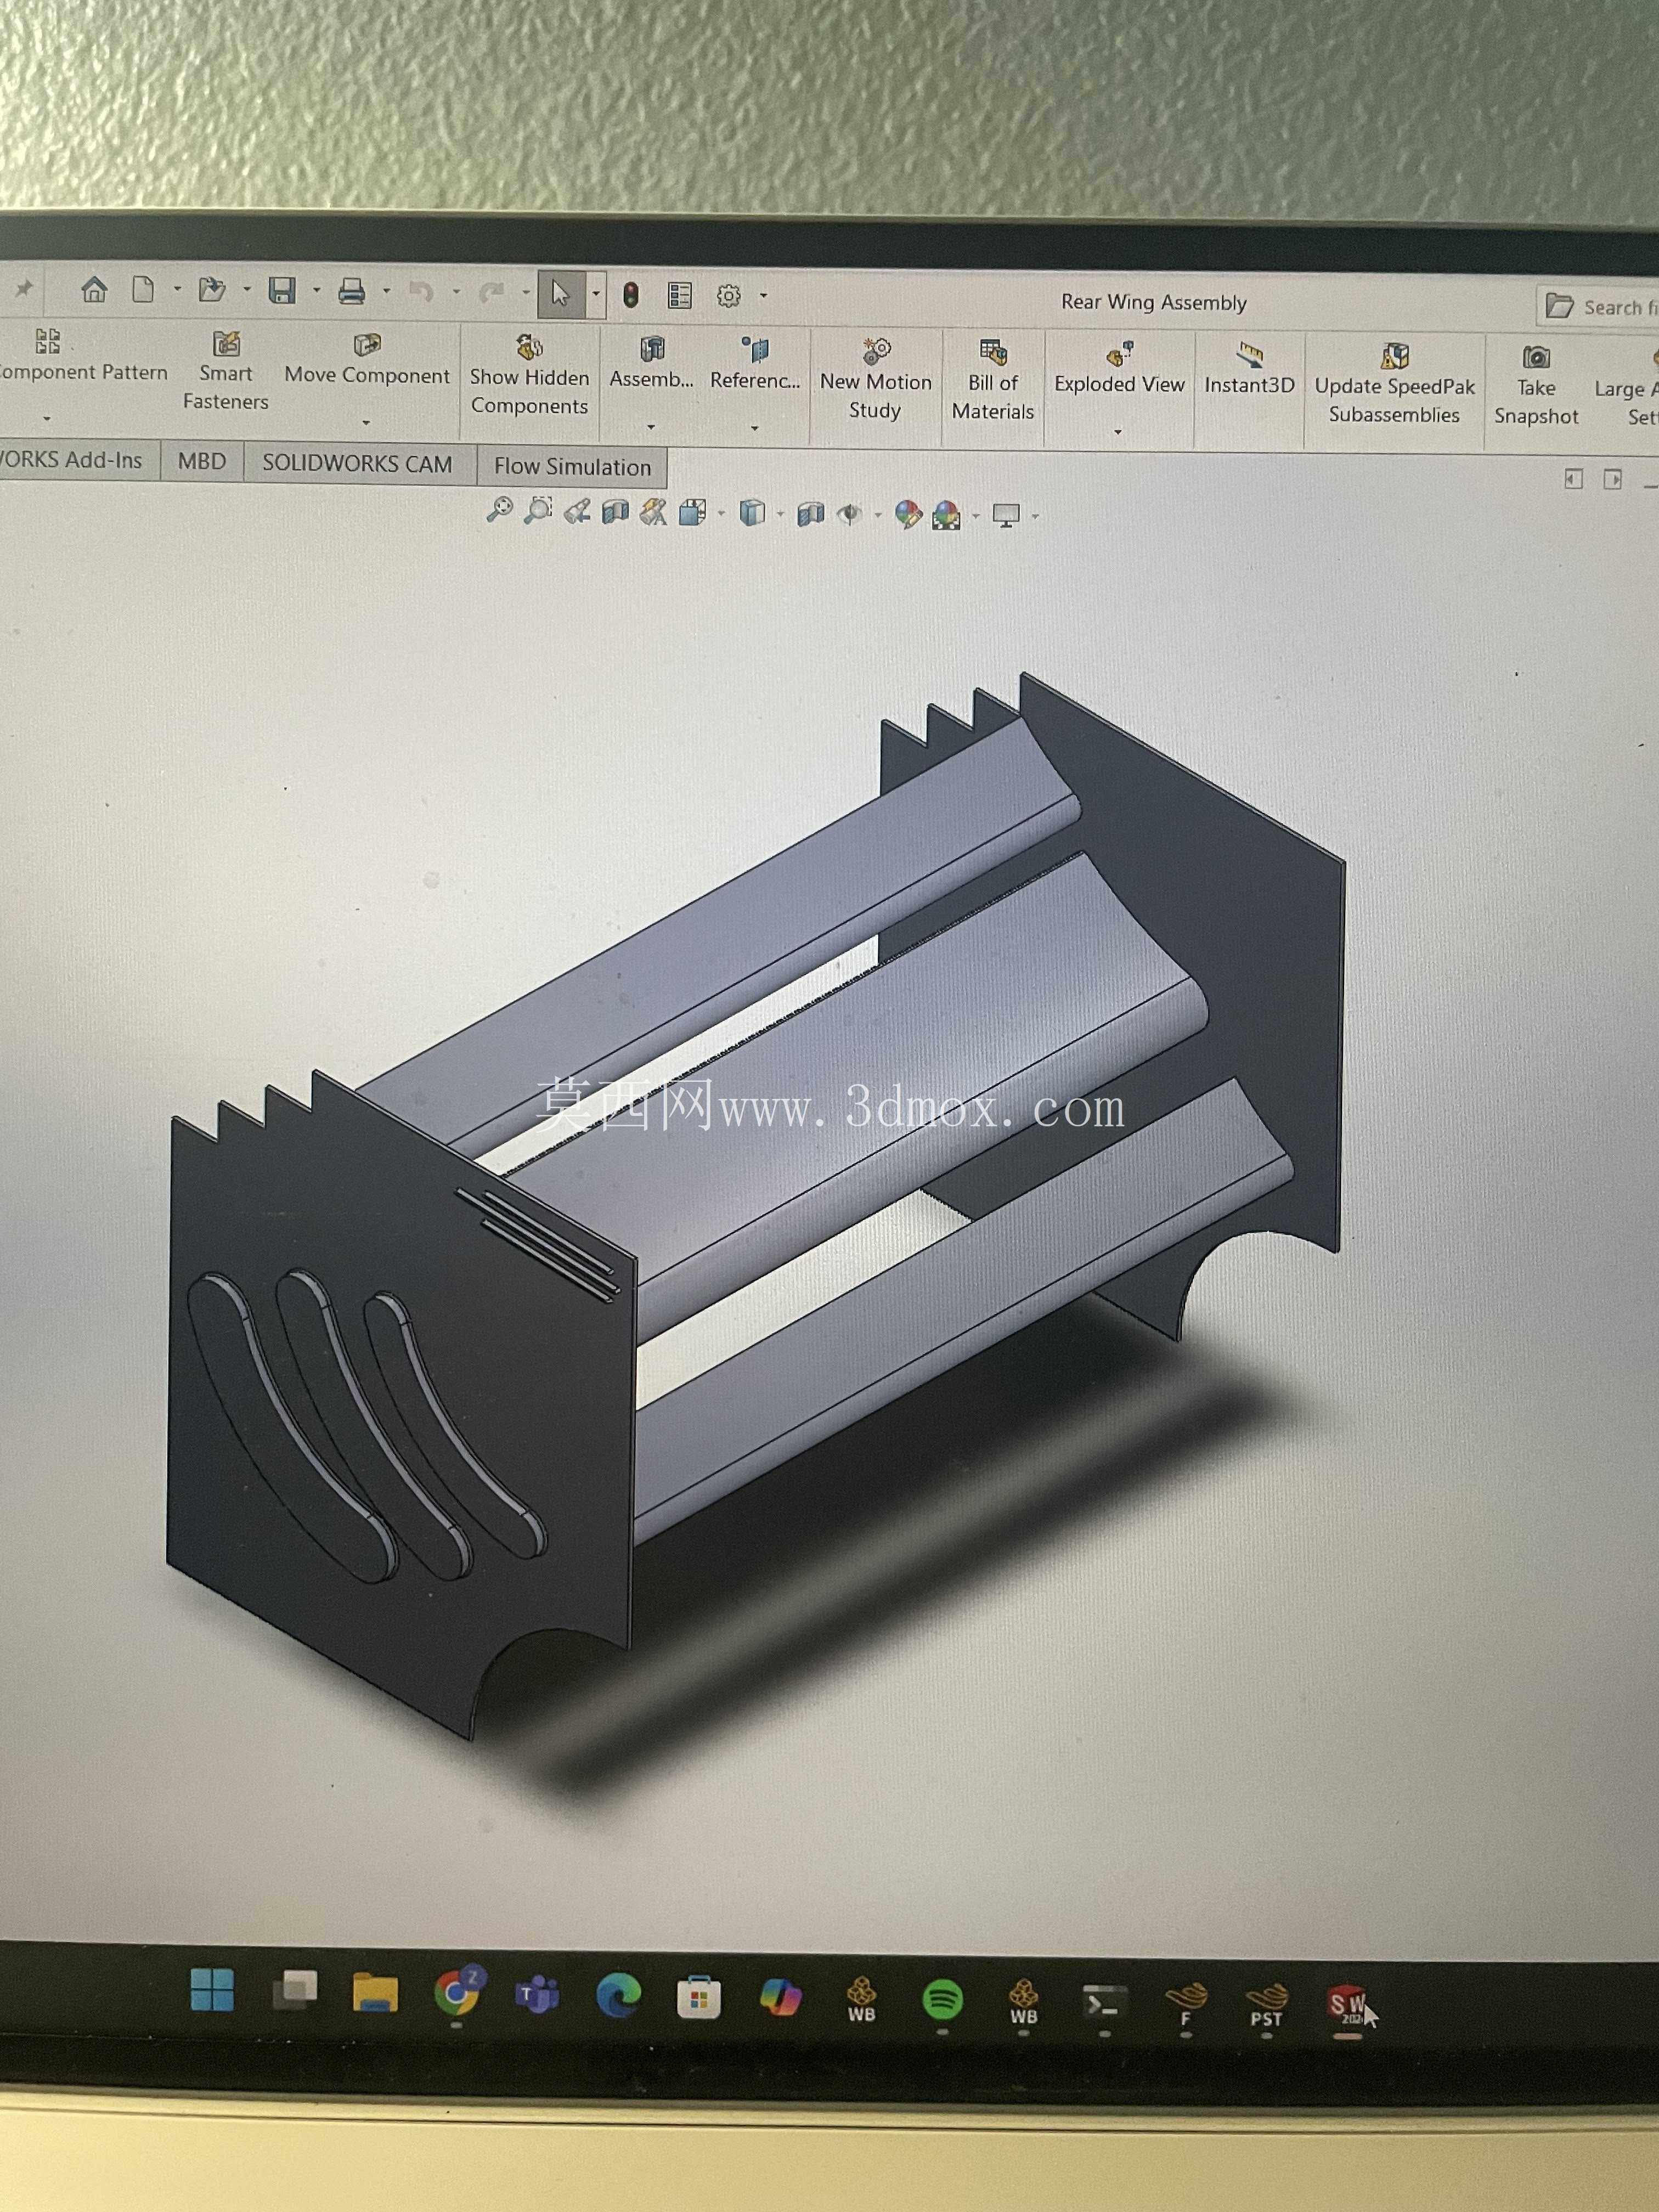Screen dimensions: 1659x2212
Task: Expand Exploded View dropdown arrow
Action: click(1118, 432)
